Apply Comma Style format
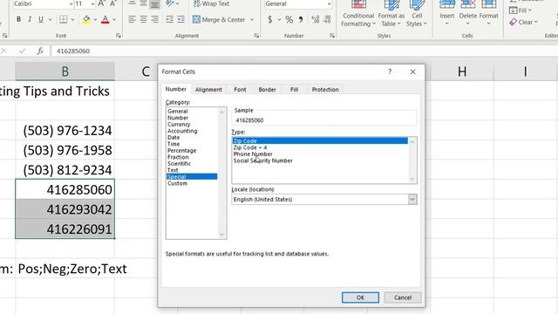 (301, 19)
